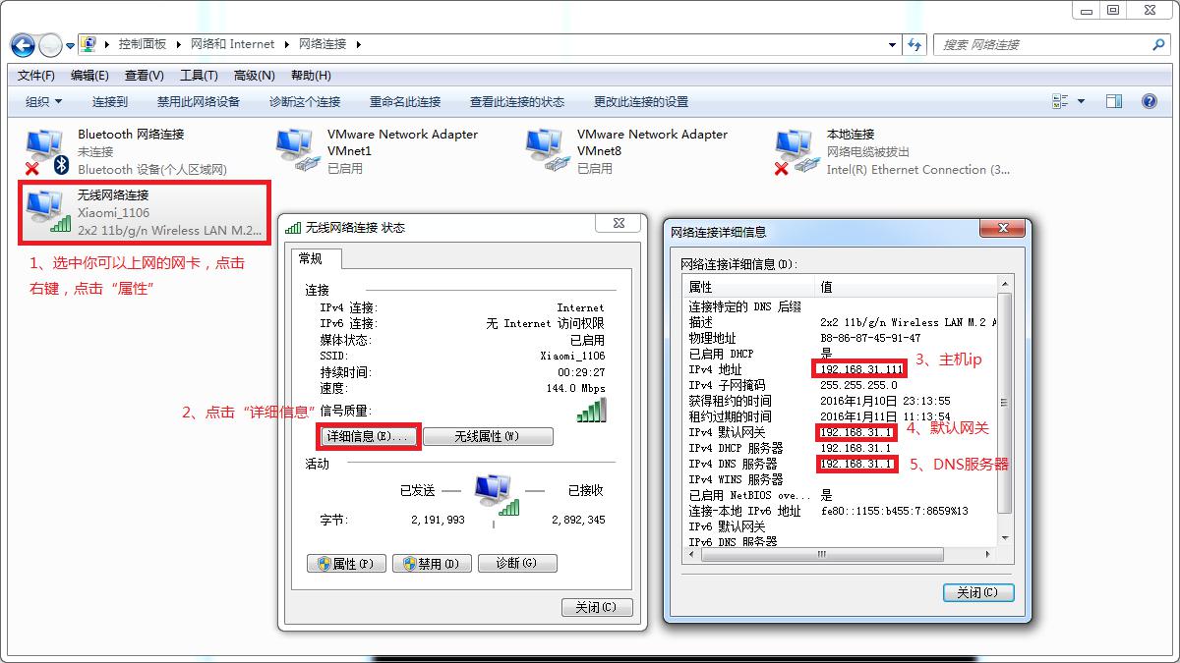Viewport: 1180px width, 663px height.
Task: Click 更改此连接的设置 in the toolbar
Action: (641, 102)
